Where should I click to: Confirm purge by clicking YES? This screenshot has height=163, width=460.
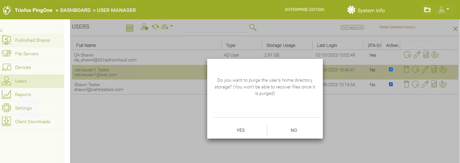240,130
